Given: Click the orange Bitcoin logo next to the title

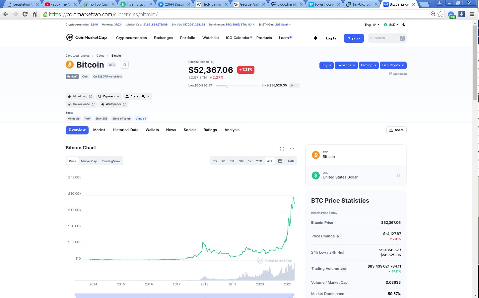Looking at the screenshot, I should (70, 65).
